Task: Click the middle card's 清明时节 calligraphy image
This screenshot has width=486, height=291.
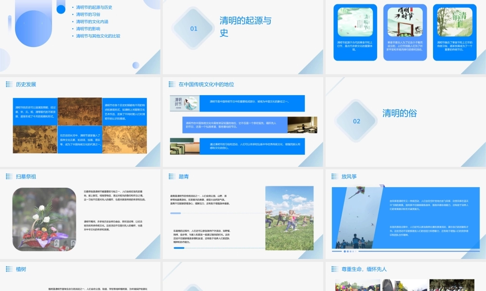Action: pyautogui.click(x=405, y=22)
